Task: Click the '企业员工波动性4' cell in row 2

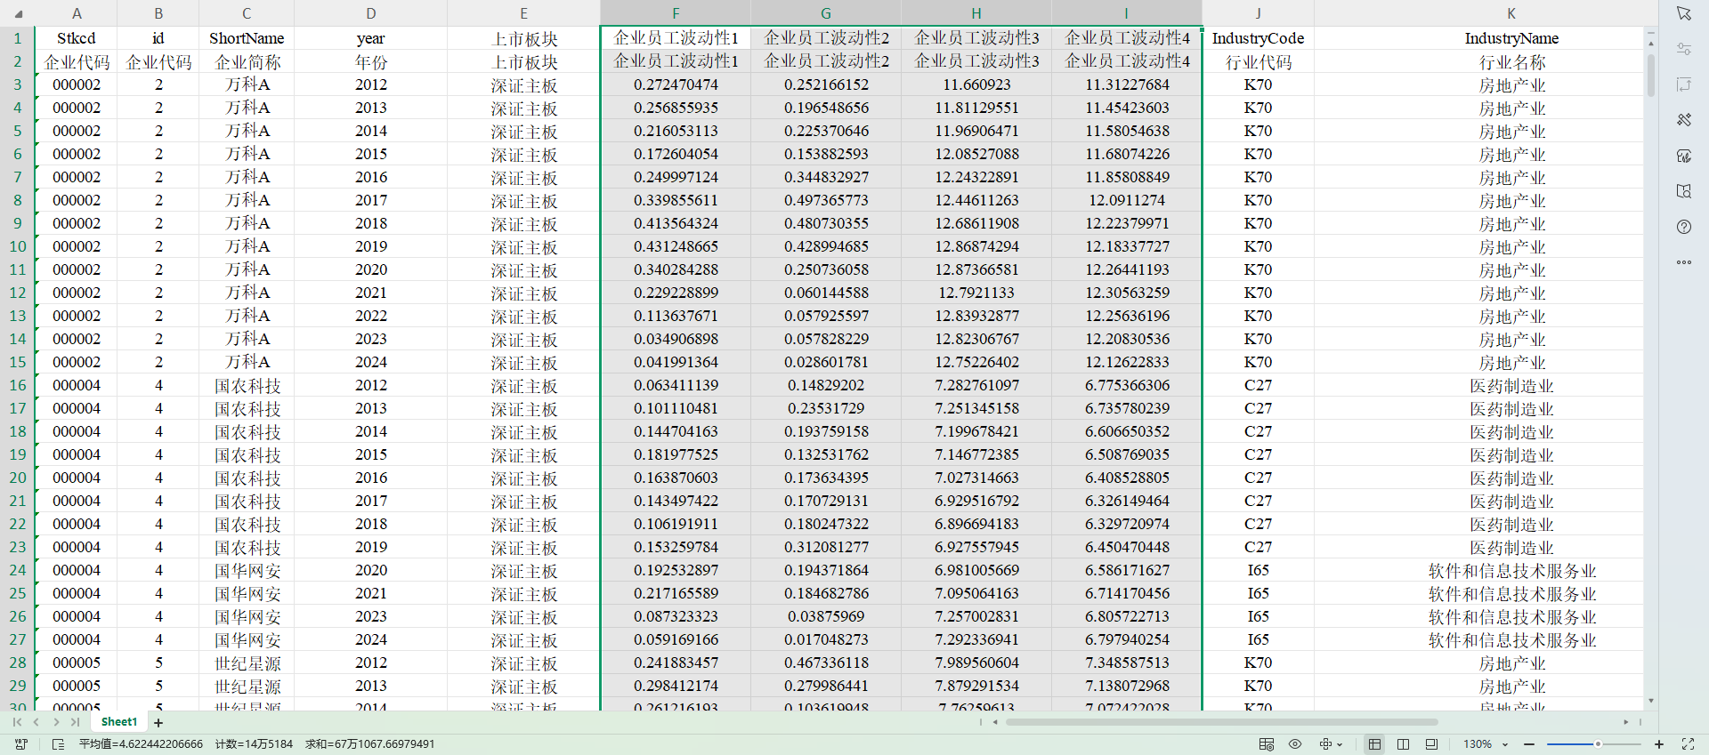Action: pyautogui.click(x=1127, y=61)
